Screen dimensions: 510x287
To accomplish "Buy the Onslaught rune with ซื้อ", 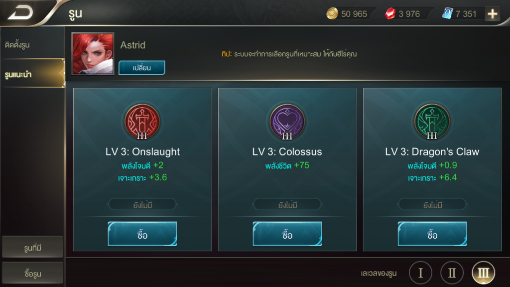I will pyautogui.click(x=142, y=234).
